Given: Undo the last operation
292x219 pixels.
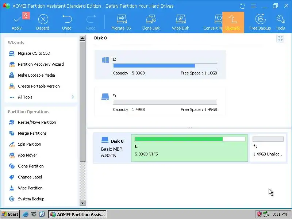Looking at the screenshot, I should [67, 23].
